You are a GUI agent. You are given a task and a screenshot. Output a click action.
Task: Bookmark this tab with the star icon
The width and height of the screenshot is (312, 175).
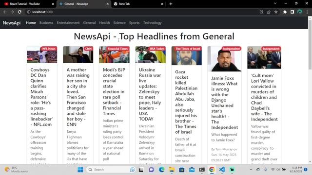276,12
